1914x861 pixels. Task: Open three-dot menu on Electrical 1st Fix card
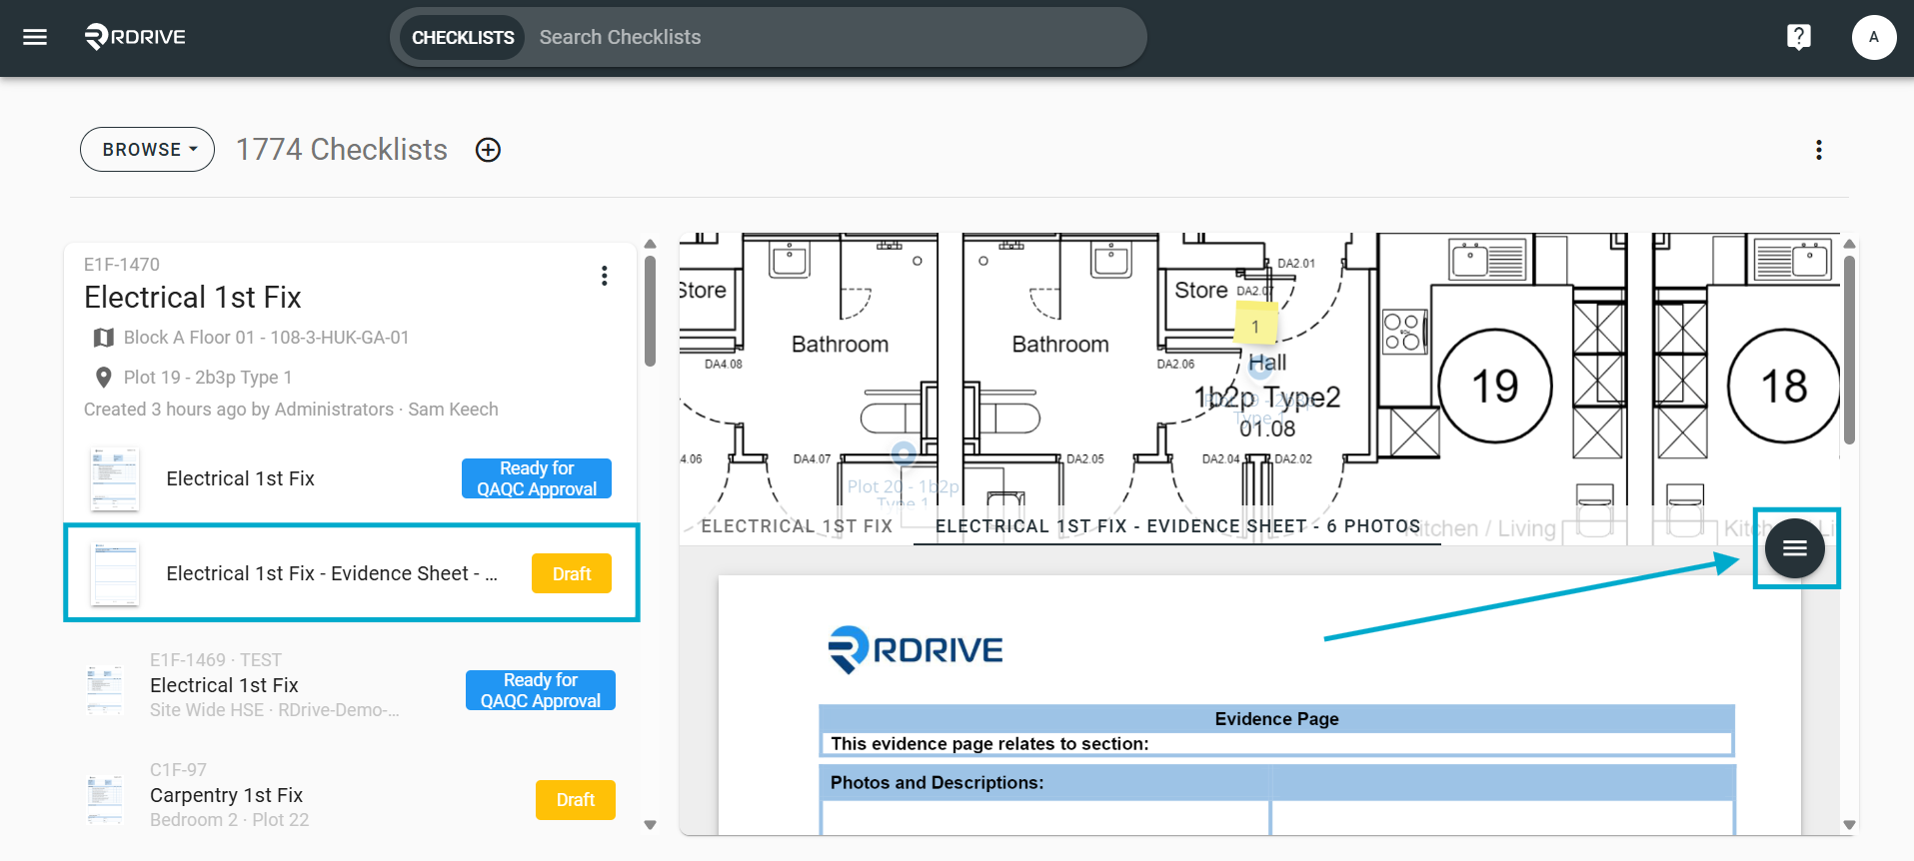604,276
